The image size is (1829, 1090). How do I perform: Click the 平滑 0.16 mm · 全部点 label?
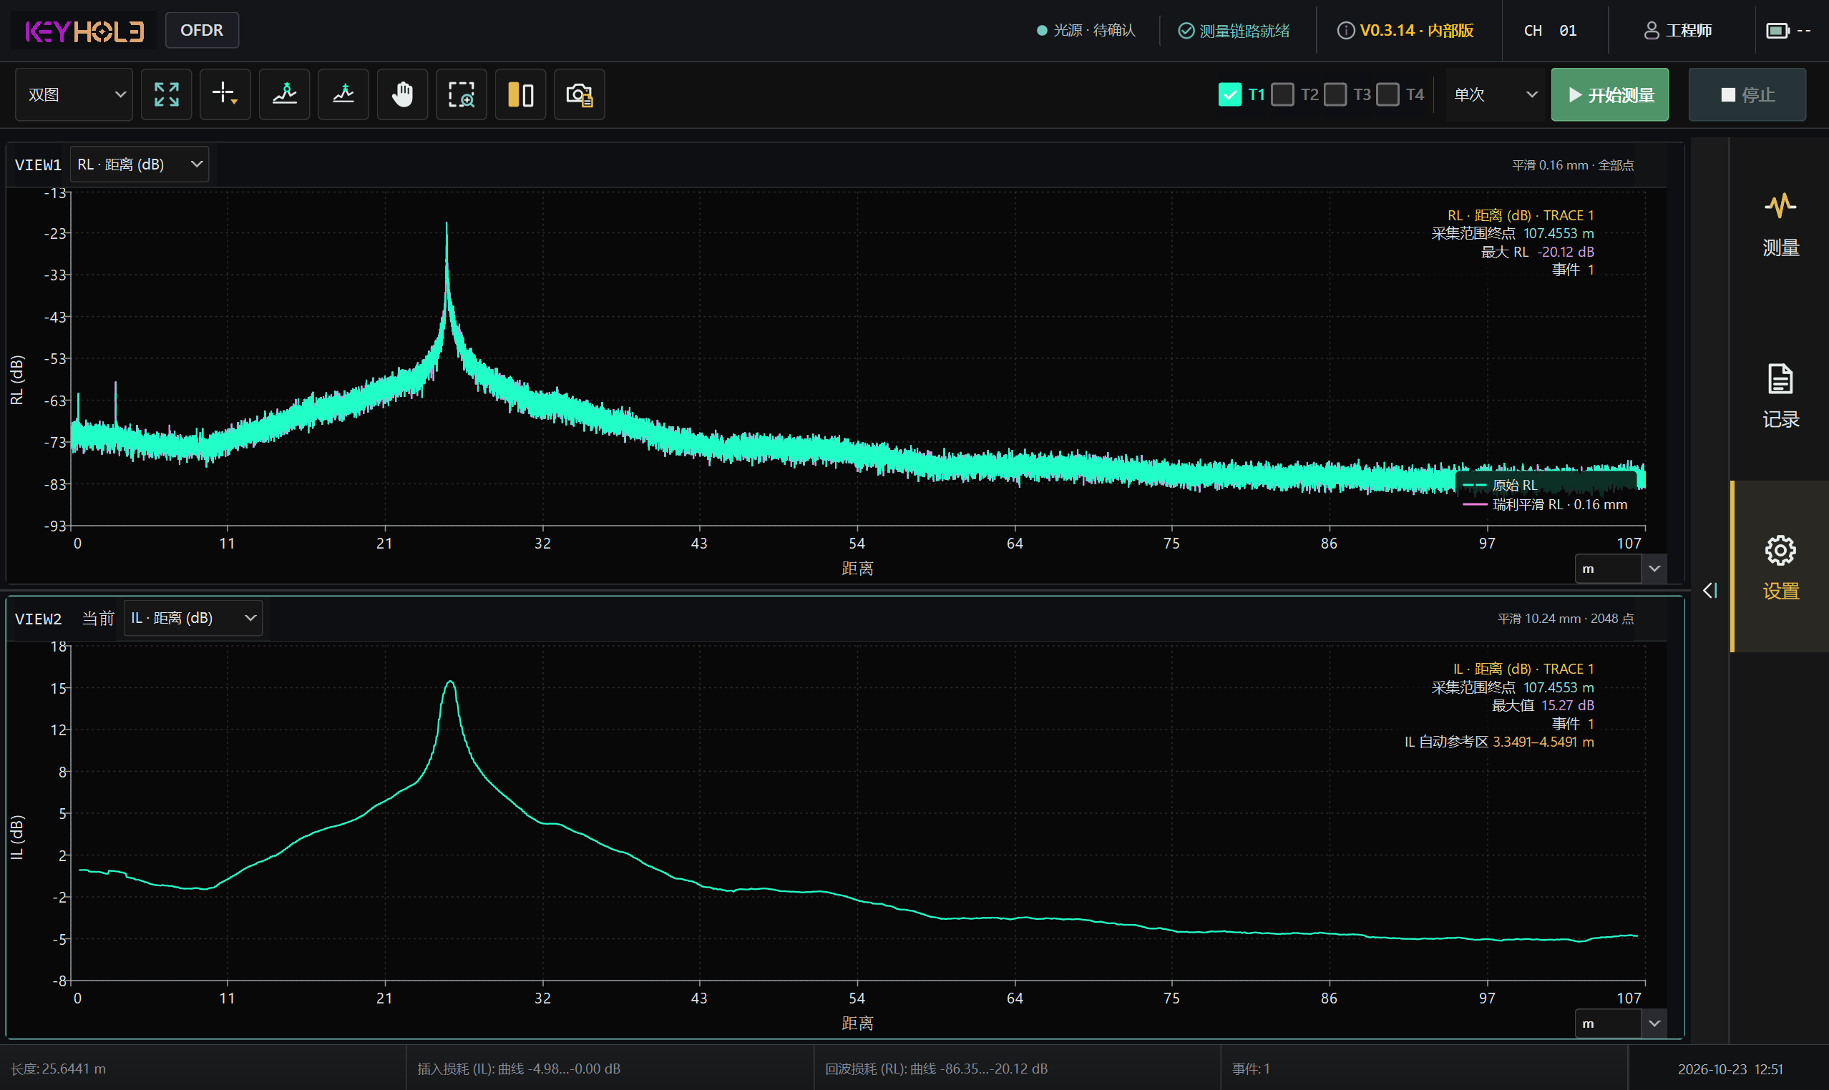tap(1573, 165)
